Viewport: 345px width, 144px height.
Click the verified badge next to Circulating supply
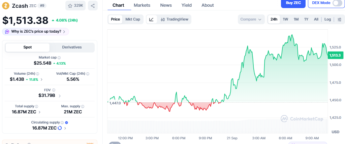[x=66, y=122]
